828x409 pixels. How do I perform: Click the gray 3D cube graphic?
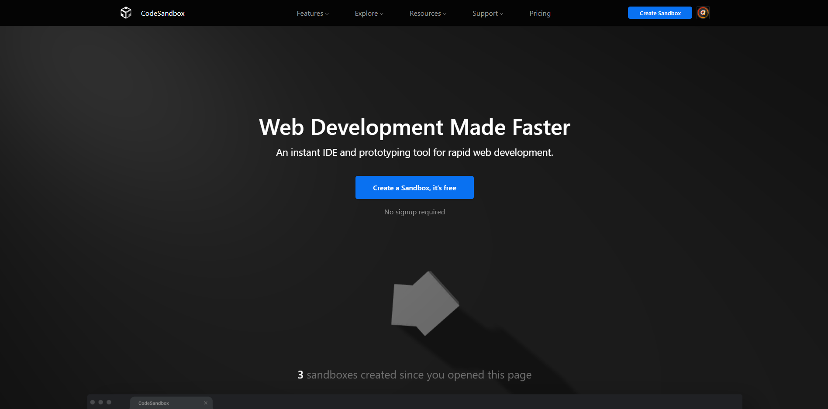coord(424,304)
